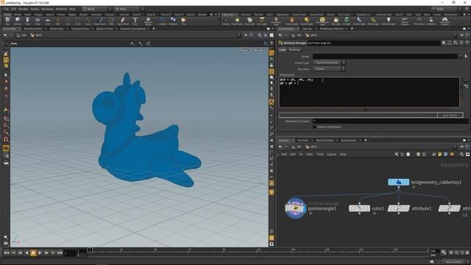Switch to Animation Editor tab
This screenshot has width=471, height=265.
[x=32, y=29]
